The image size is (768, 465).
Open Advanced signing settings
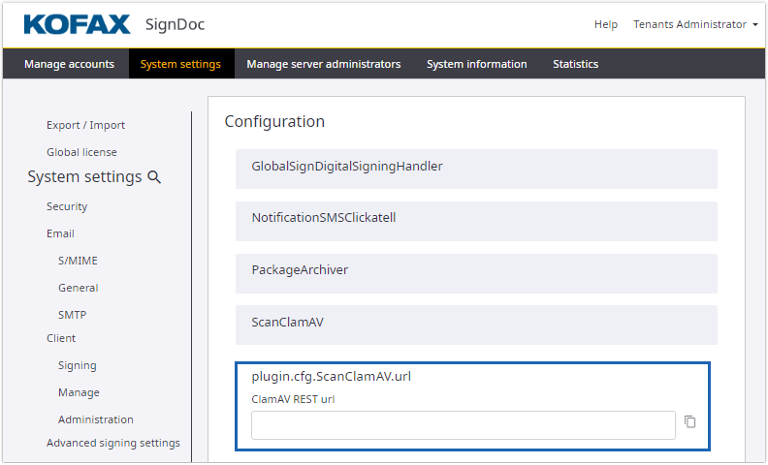tap(113, 443)
